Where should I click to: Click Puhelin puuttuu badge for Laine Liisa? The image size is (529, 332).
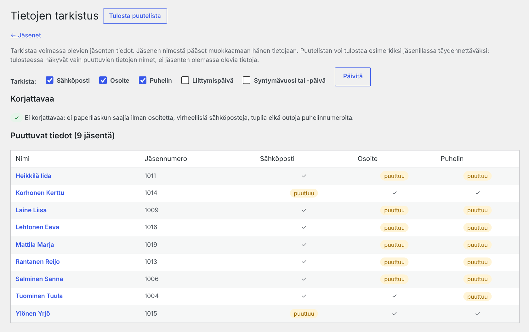pyautogui.click(x=477, y=210)
